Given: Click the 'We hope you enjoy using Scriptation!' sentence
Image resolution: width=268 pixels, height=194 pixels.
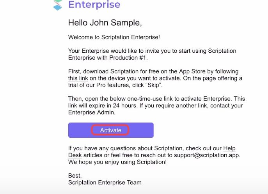Looking at the screenshot, I should pos(117,162).
